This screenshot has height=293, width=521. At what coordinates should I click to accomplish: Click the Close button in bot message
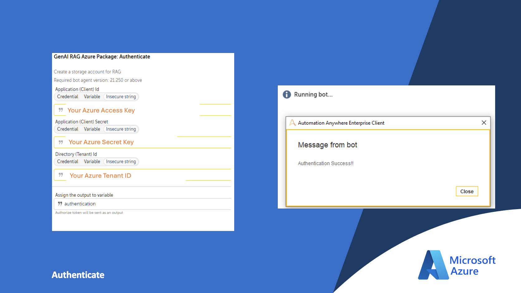[467, 191]
